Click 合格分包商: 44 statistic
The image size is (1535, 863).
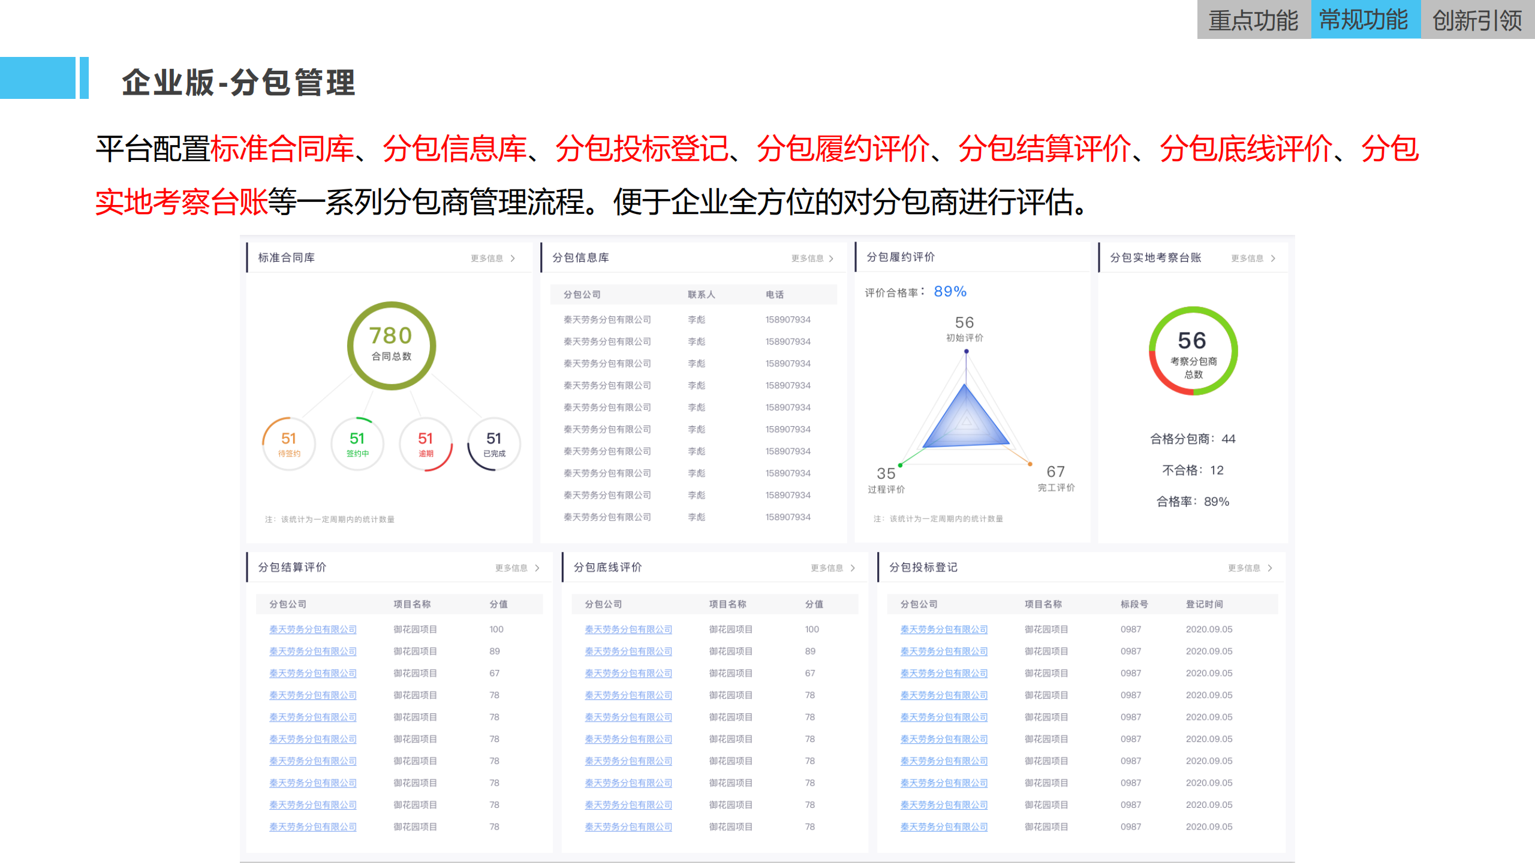[1193, 439]
